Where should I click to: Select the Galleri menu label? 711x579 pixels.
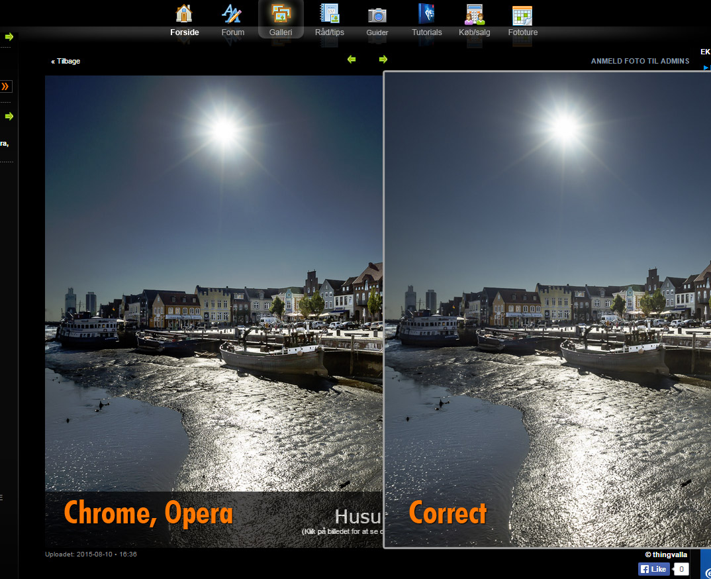tap(281, 32)
